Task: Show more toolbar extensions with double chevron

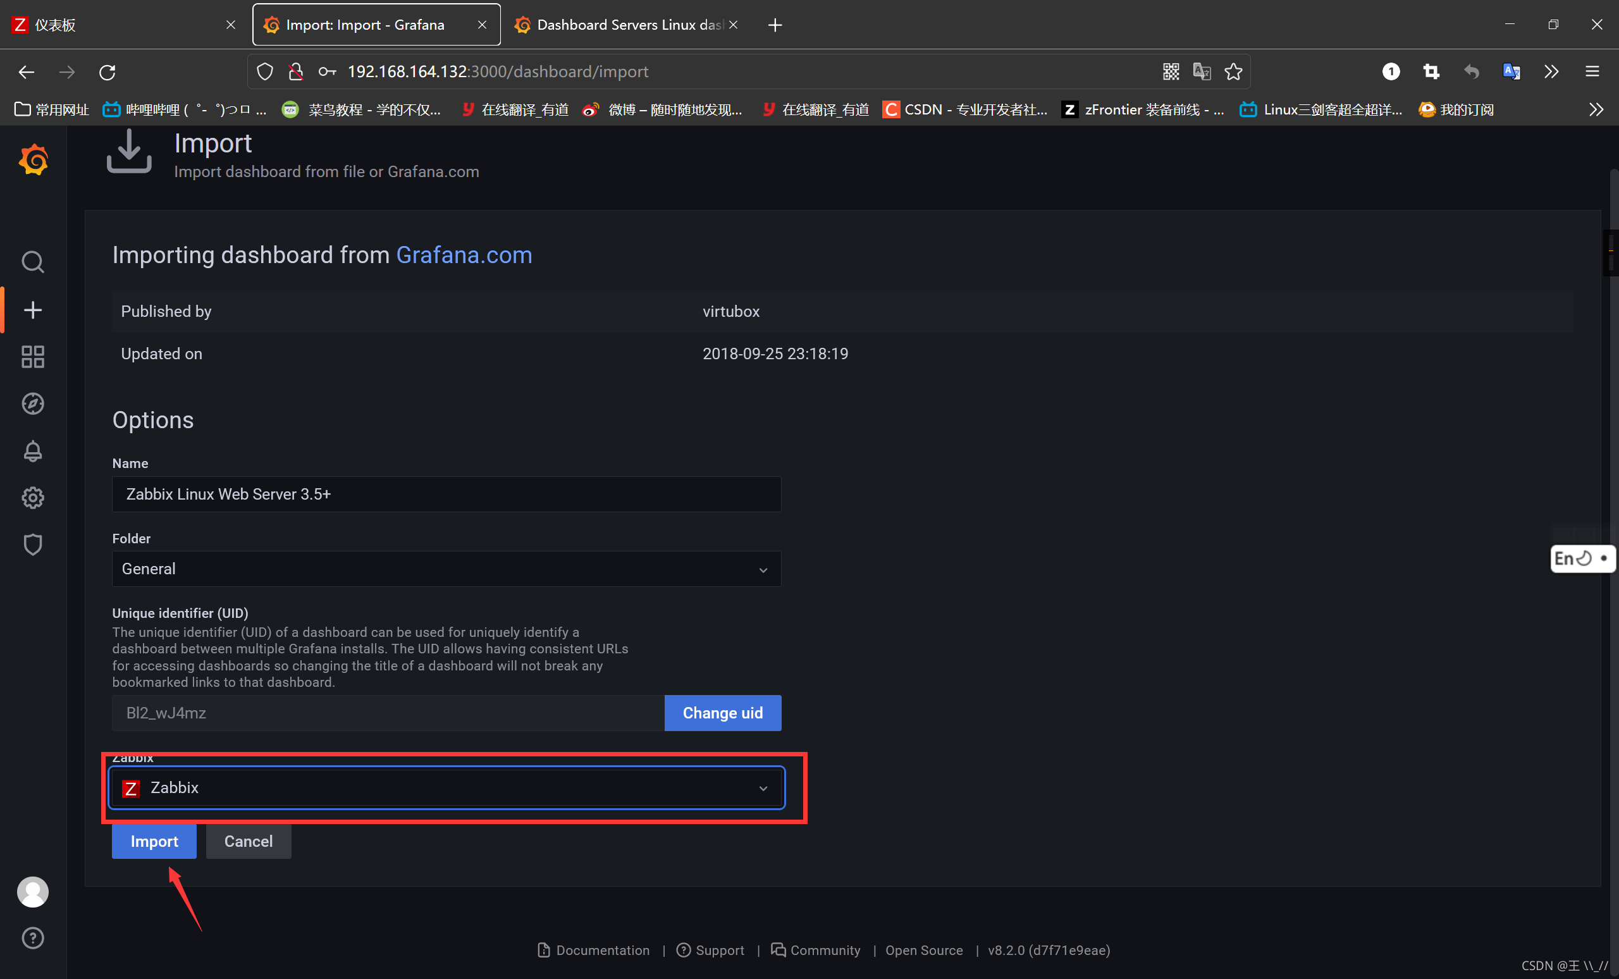Action: click(x=1551, y=71)
